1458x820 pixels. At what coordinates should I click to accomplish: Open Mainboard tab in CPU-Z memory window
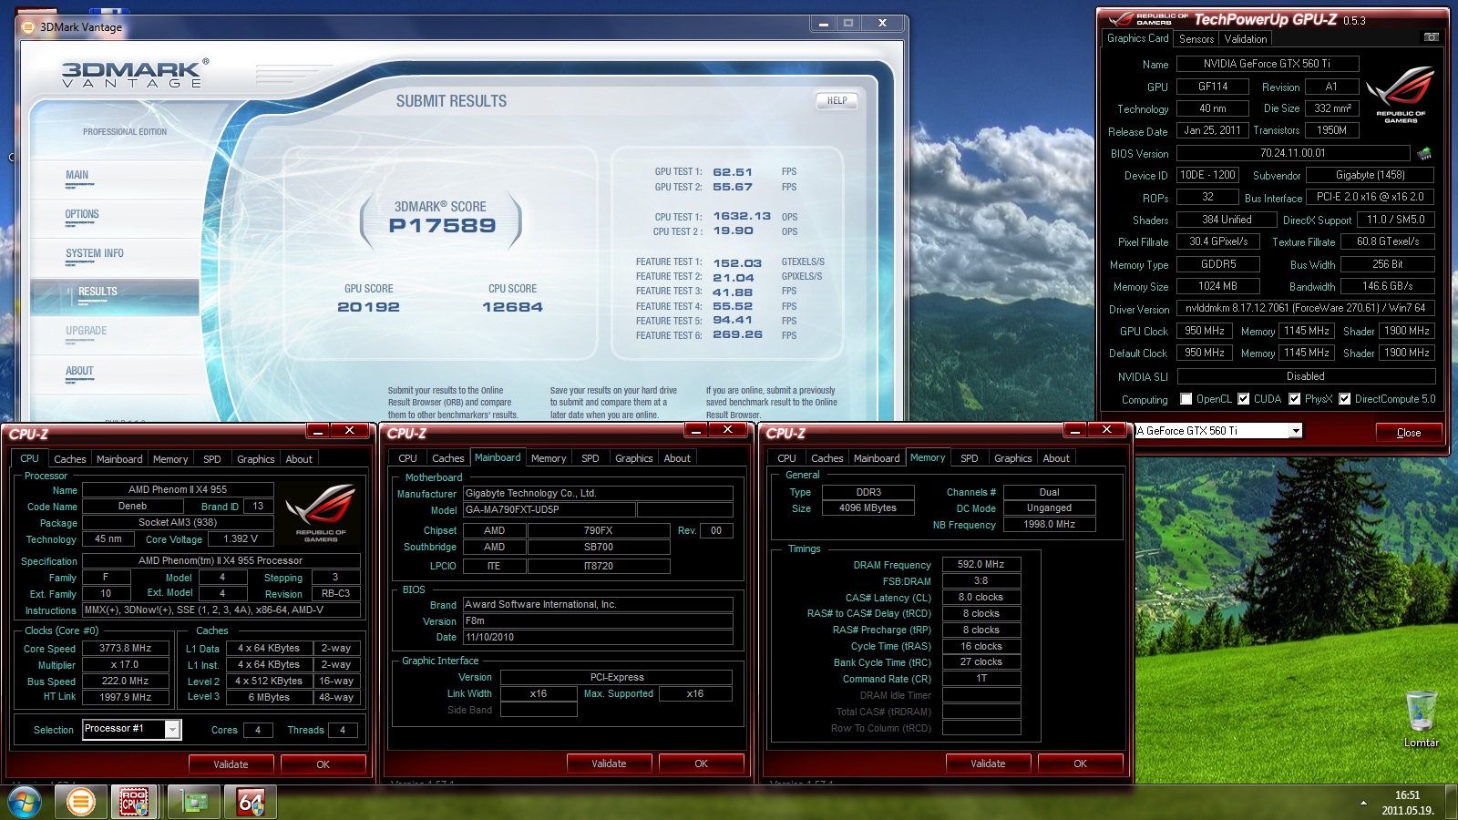[x=877, y=458]
